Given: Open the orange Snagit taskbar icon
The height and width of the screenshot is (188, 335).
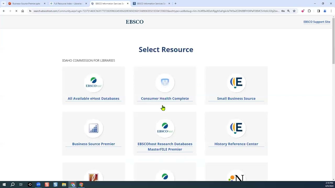Looking at the screenshot, I should (x=47, y=185).
